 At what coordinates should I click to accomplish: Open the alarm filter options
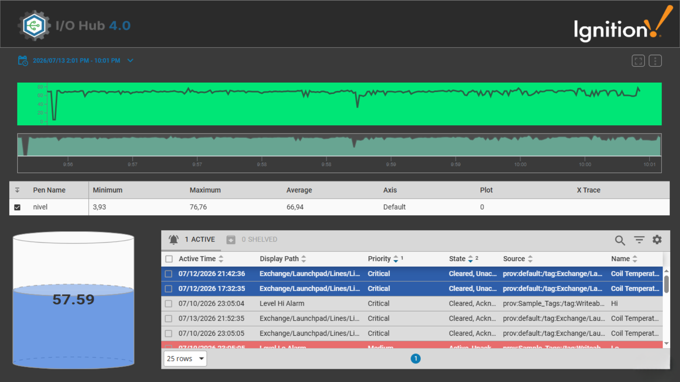pyautogui.click(x=639, y=240)
